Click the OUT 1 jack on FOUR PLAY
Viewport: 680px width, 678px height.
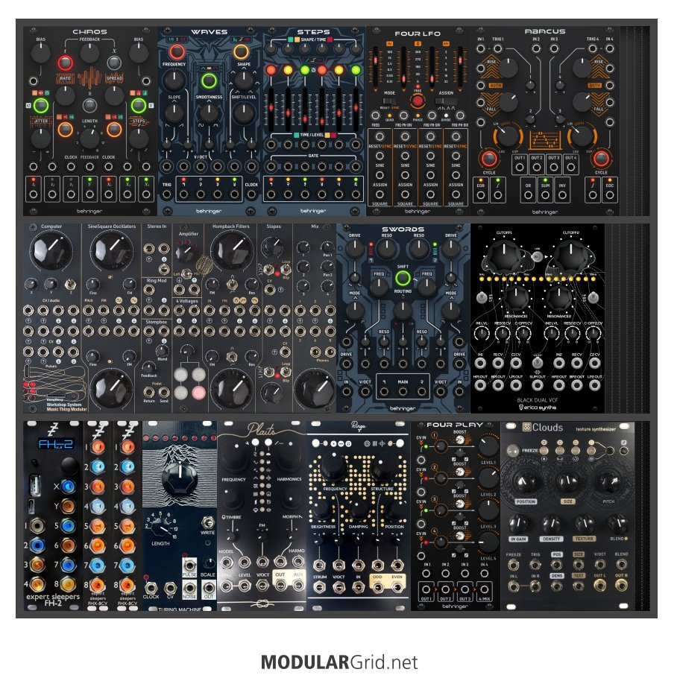[426, 589]
